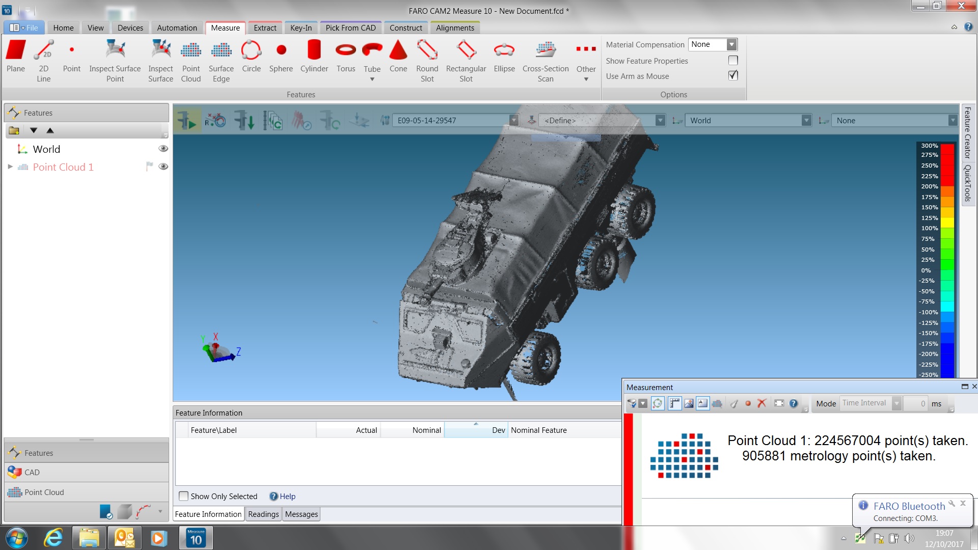The image size is (978, 550).
Task: Open the CAD panel section
Action: (x=87, y=473)
